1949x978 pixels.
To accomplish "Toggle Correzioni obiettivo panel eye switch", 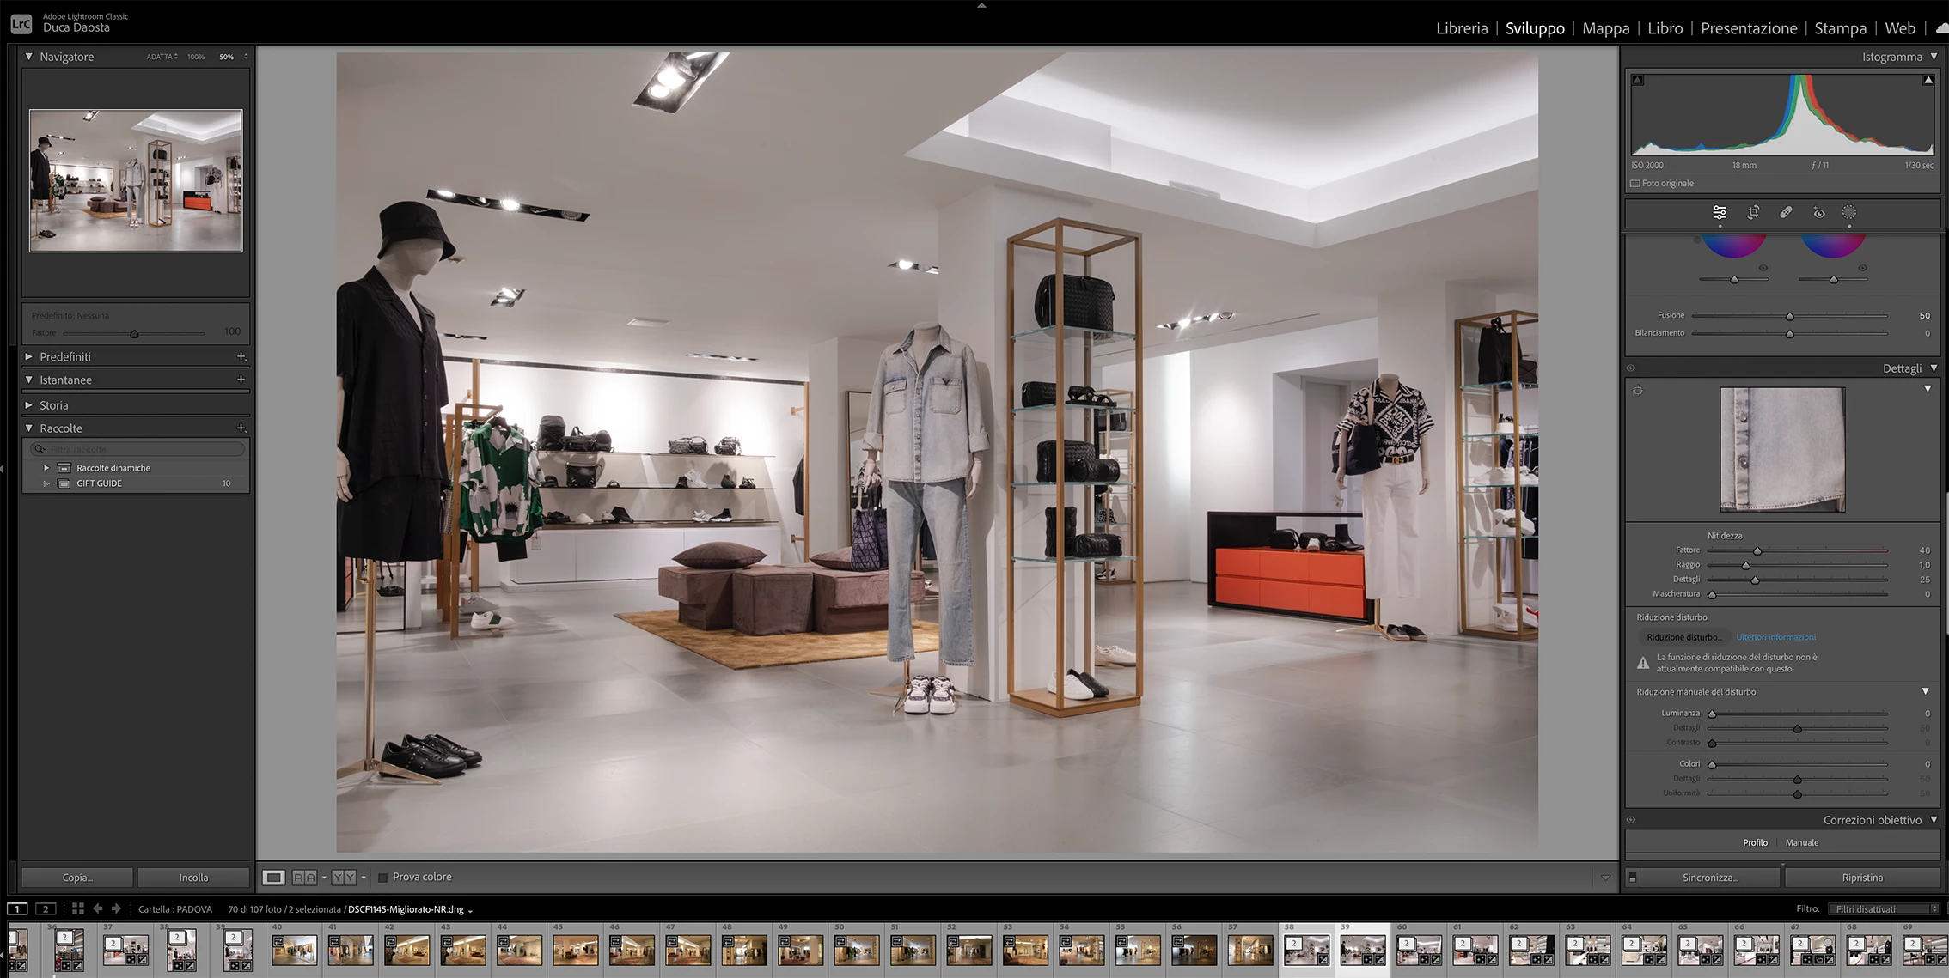I will (x=1631, y=820).
